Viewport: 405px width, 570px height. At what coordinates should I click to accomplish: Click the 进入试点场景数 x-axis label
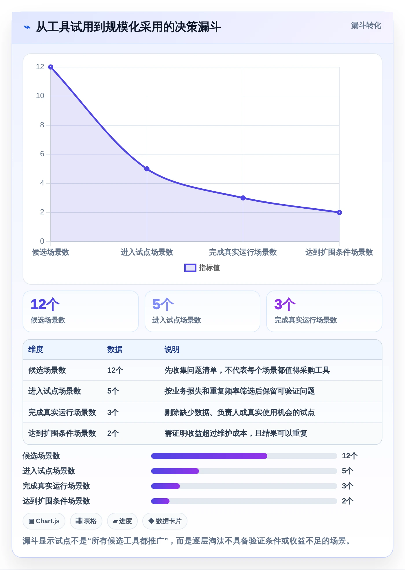point(147,252)
